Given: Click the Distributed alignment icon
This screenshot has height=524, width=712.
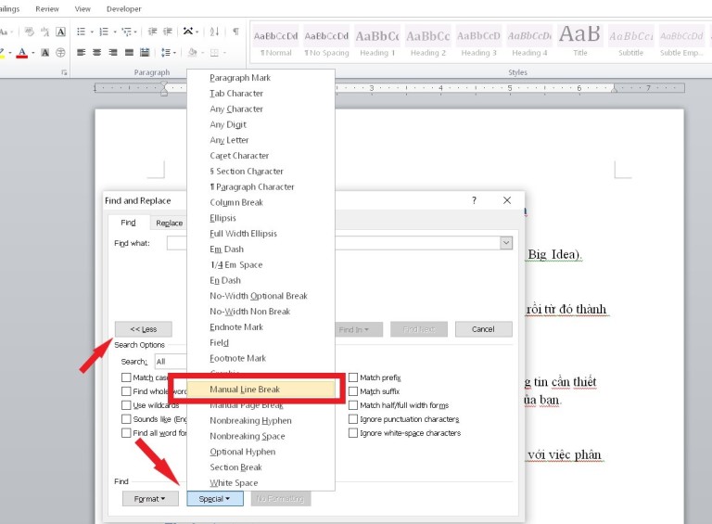Looking at the screenshot, I should pyautogui.click(x=145, y=53).
